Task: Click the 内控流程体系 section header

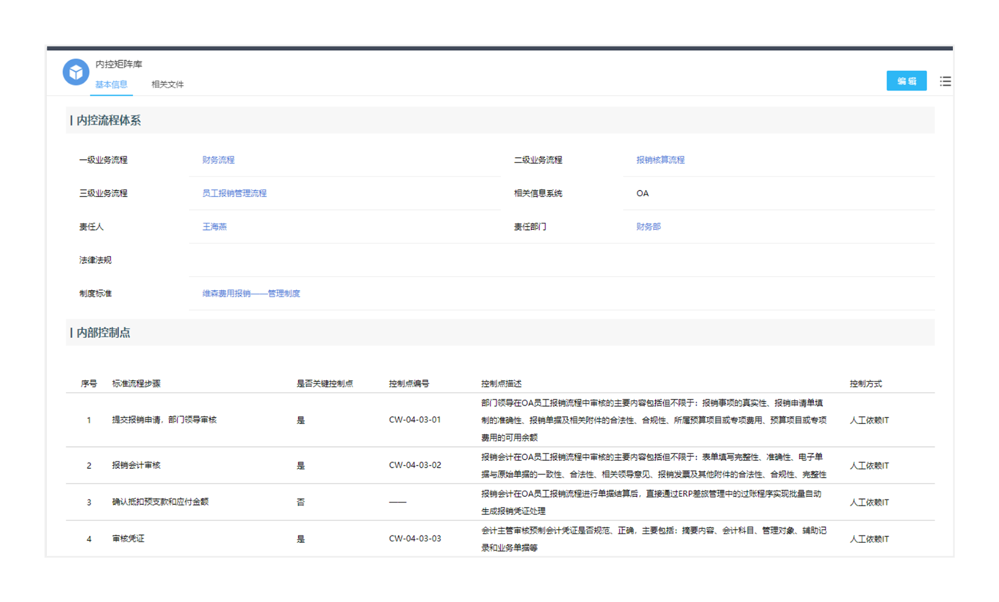Action: pos(108,120)
